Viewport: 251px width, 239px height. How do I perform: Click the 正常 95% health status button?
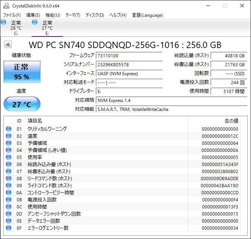pos(21,72)
